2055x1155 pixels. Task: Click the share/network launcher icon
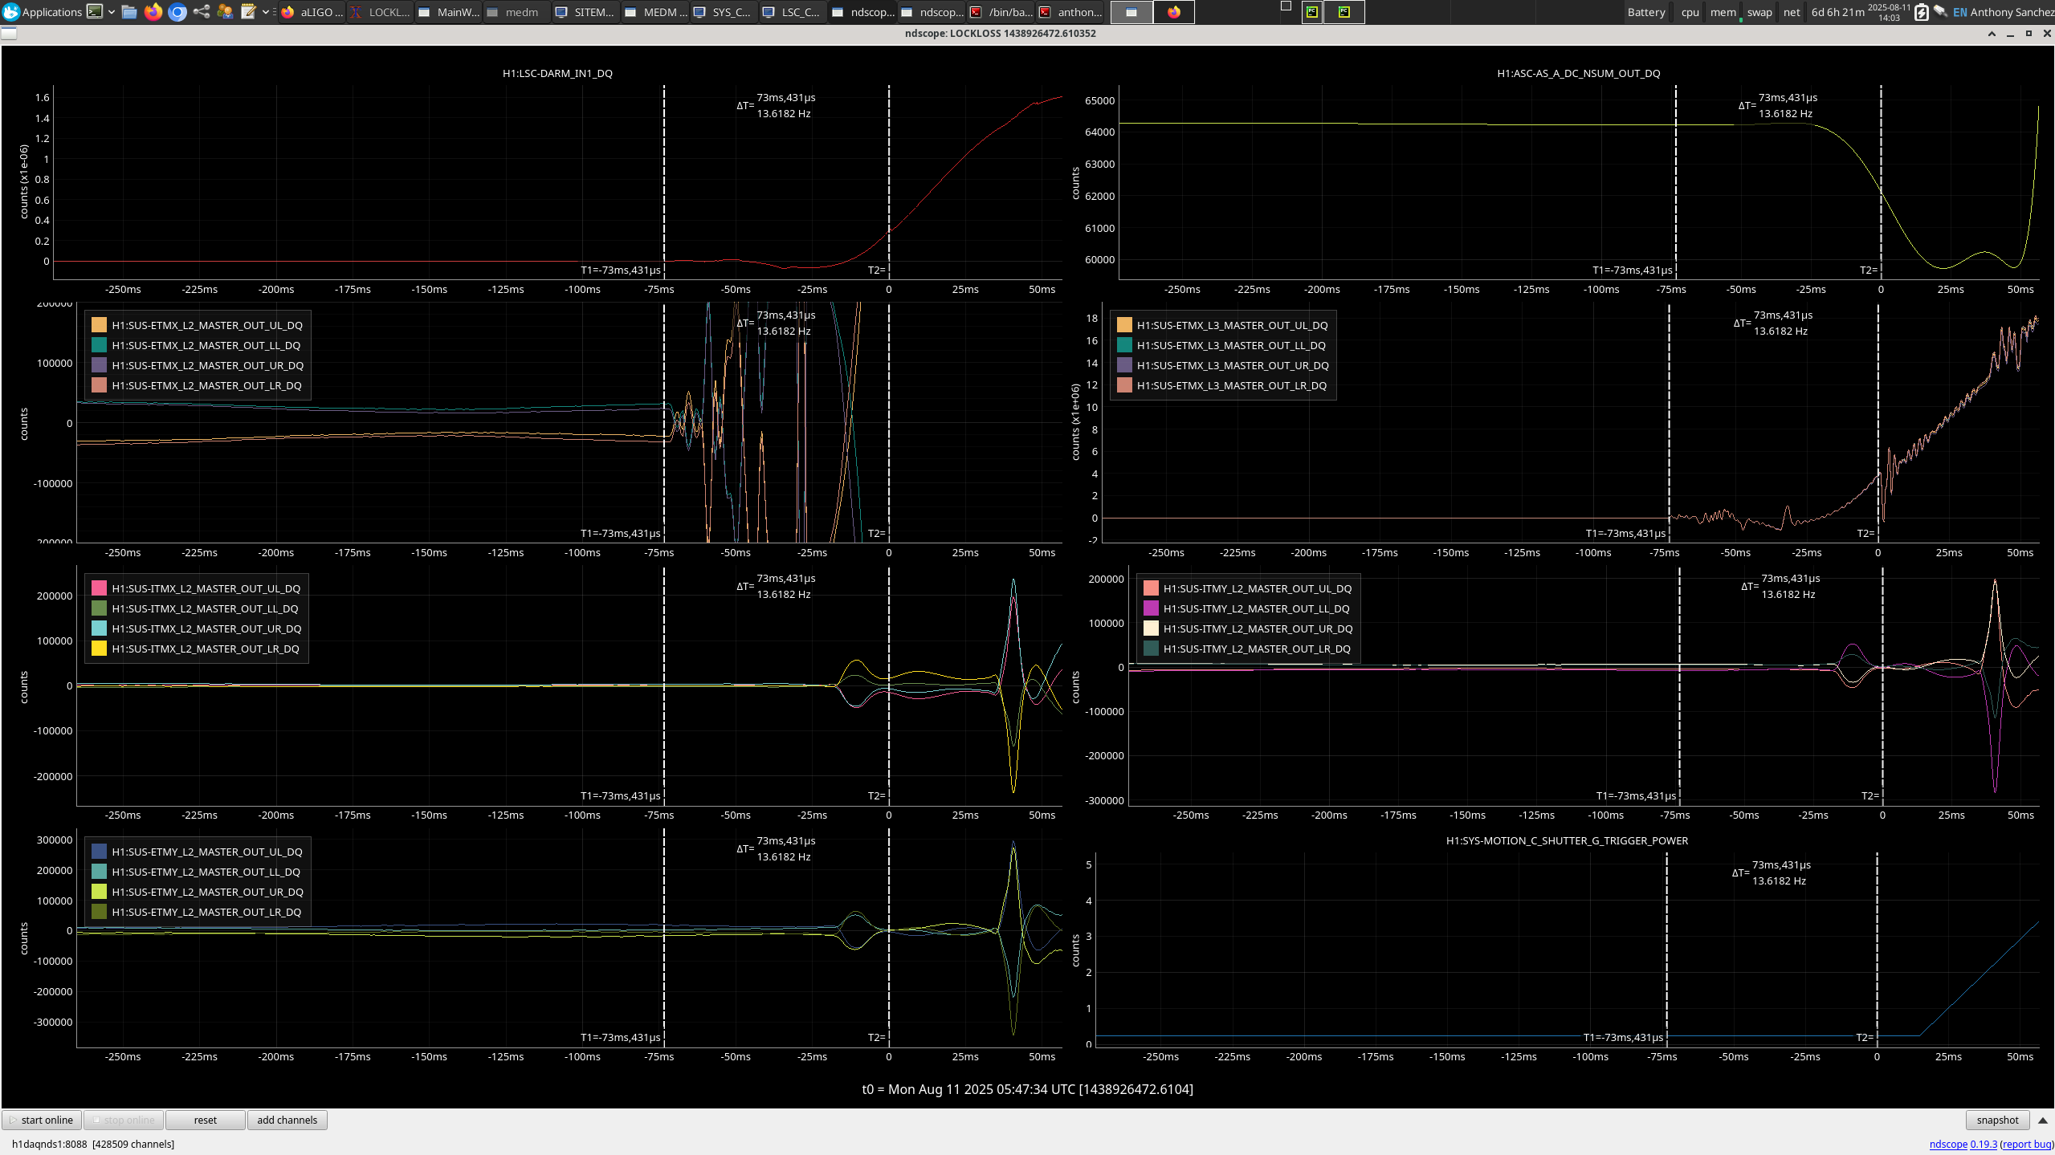coord(202,12)
